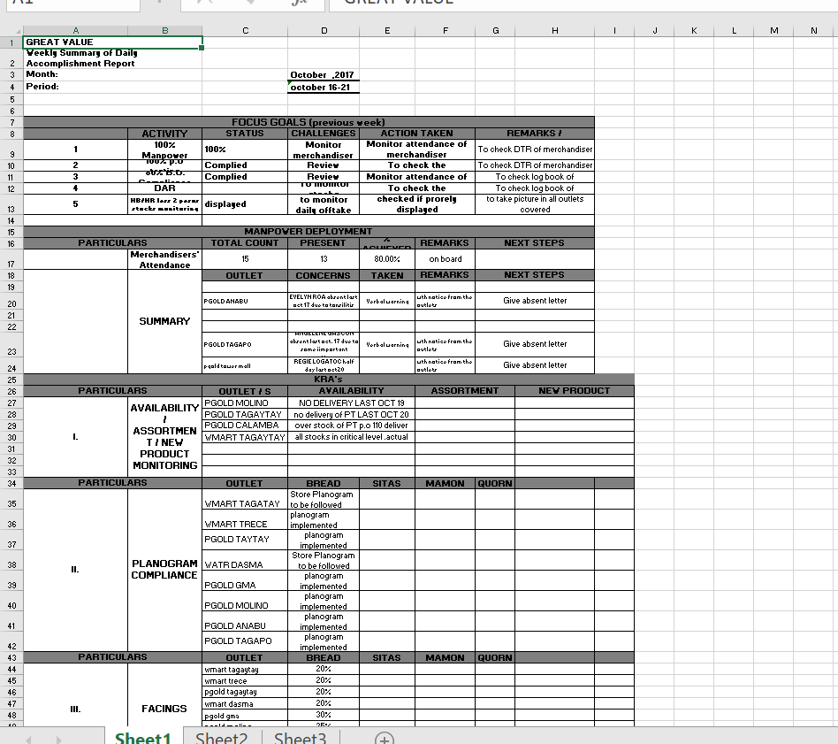Select row 25 header
Viewport: 838px width, 744px height.
click(11, 380)
